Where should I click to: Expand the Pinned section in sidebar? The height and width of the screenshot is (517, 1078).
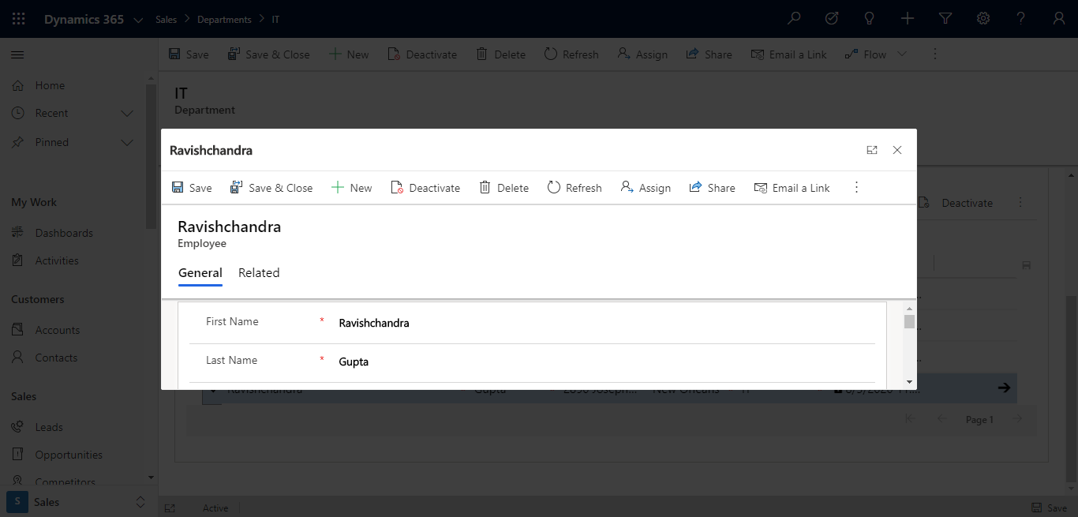pyautogui.click(x=127, y=142)
